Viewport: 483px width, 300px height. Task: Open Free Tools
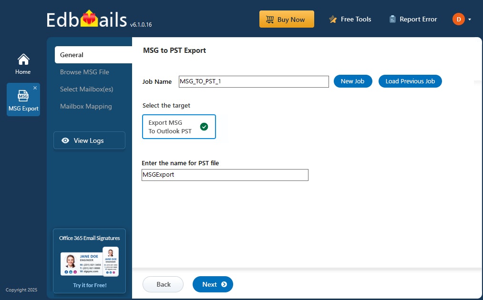coord(350,19)
